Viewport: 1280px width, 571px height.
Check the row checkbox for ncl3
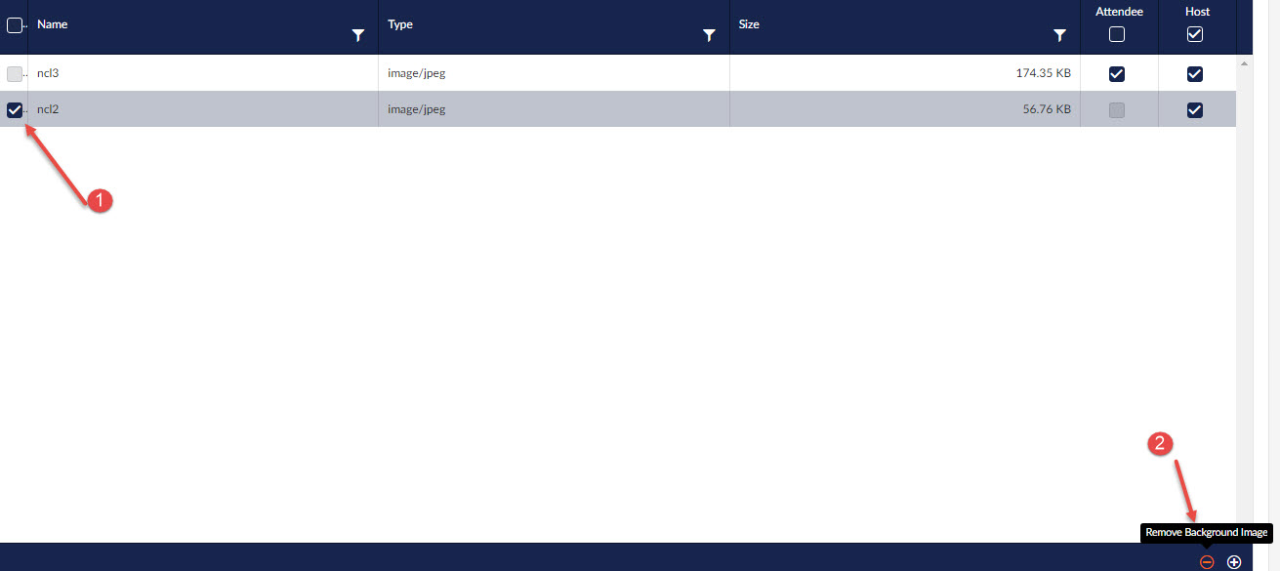click(x=15, y=74)
